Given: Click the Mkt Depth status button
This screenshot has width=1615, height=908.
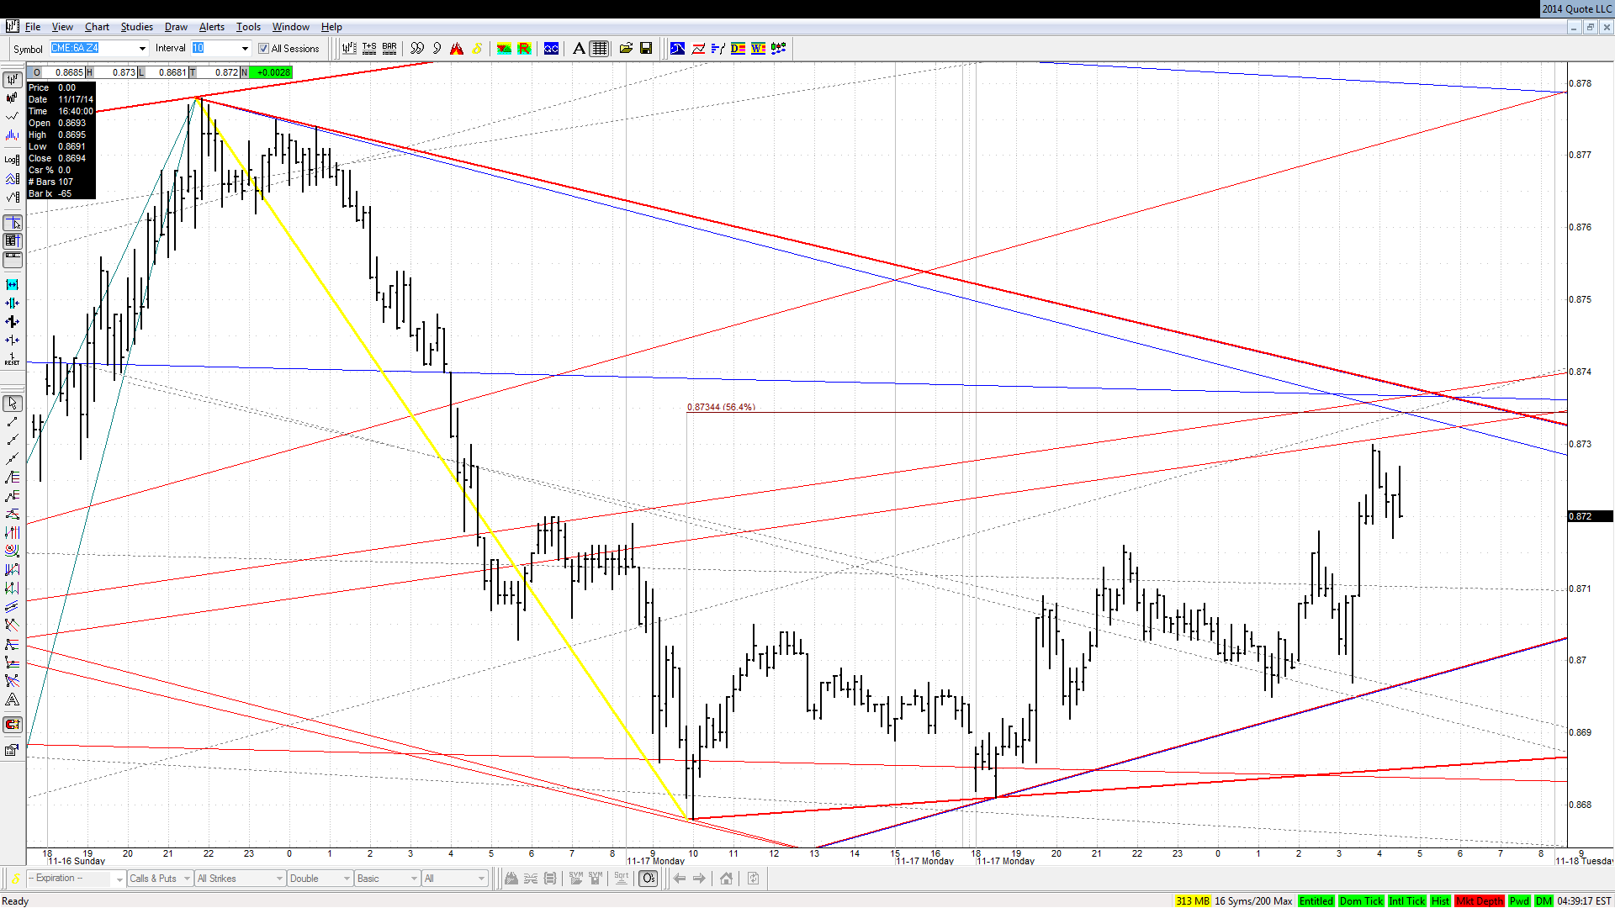Looking at the screenshot, I should pyautogui.click(x=1480, y=901).
